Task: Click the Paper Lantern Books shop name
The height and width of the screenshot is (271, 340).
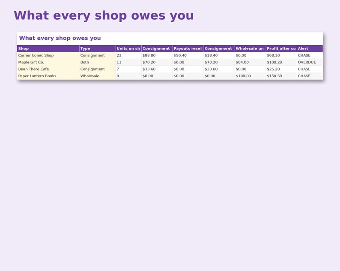Action: (37, 76)
